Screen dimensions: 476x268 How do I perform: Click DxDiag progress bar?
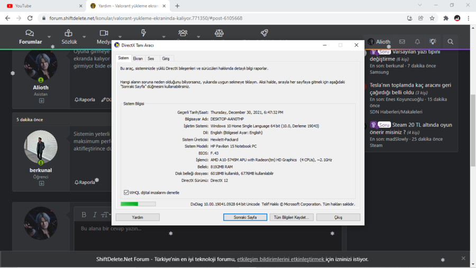click(x=138, y=204)
